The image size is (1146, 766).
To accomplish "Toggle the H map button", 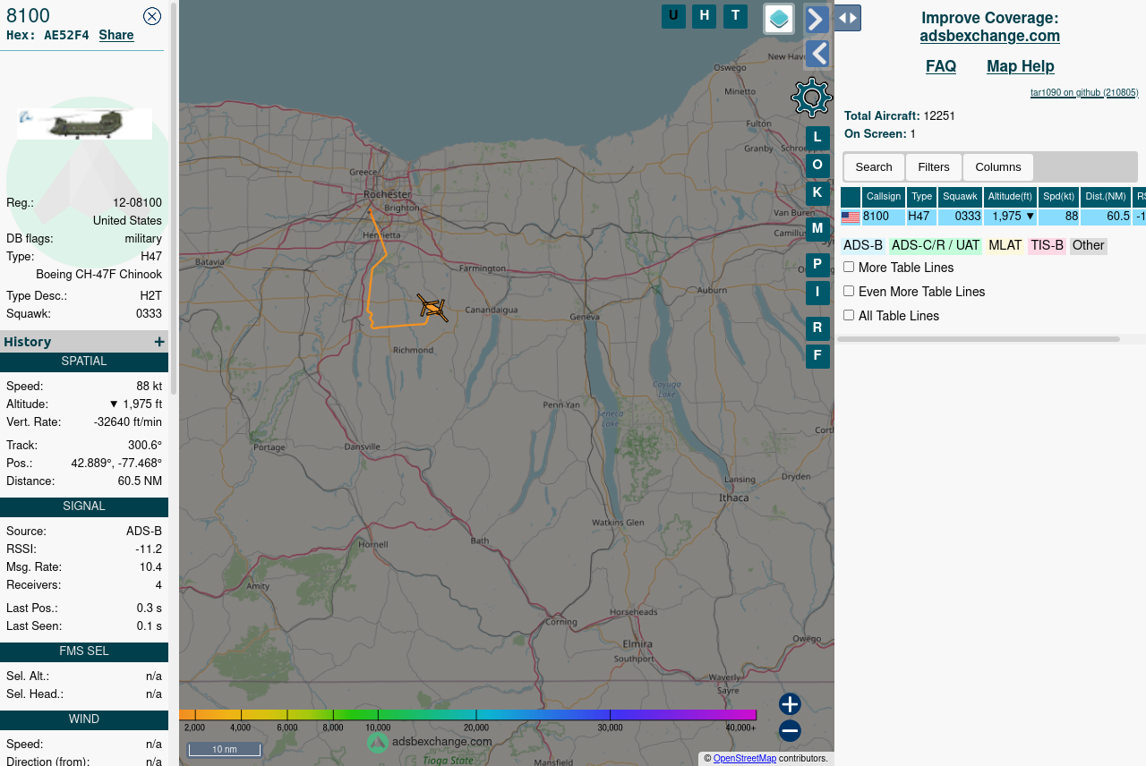I will pyautogui.click(x=704, y=16).
